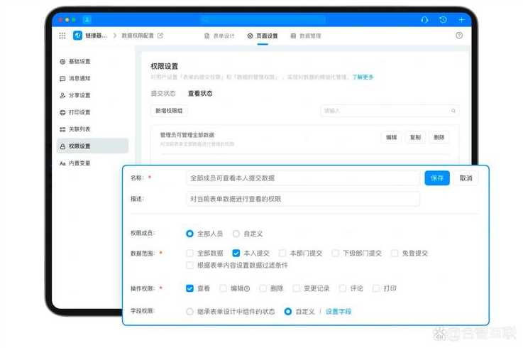Check the 下级部门提交 checkbox
This screenshot has width=523, height=348.
pos(336,253)
